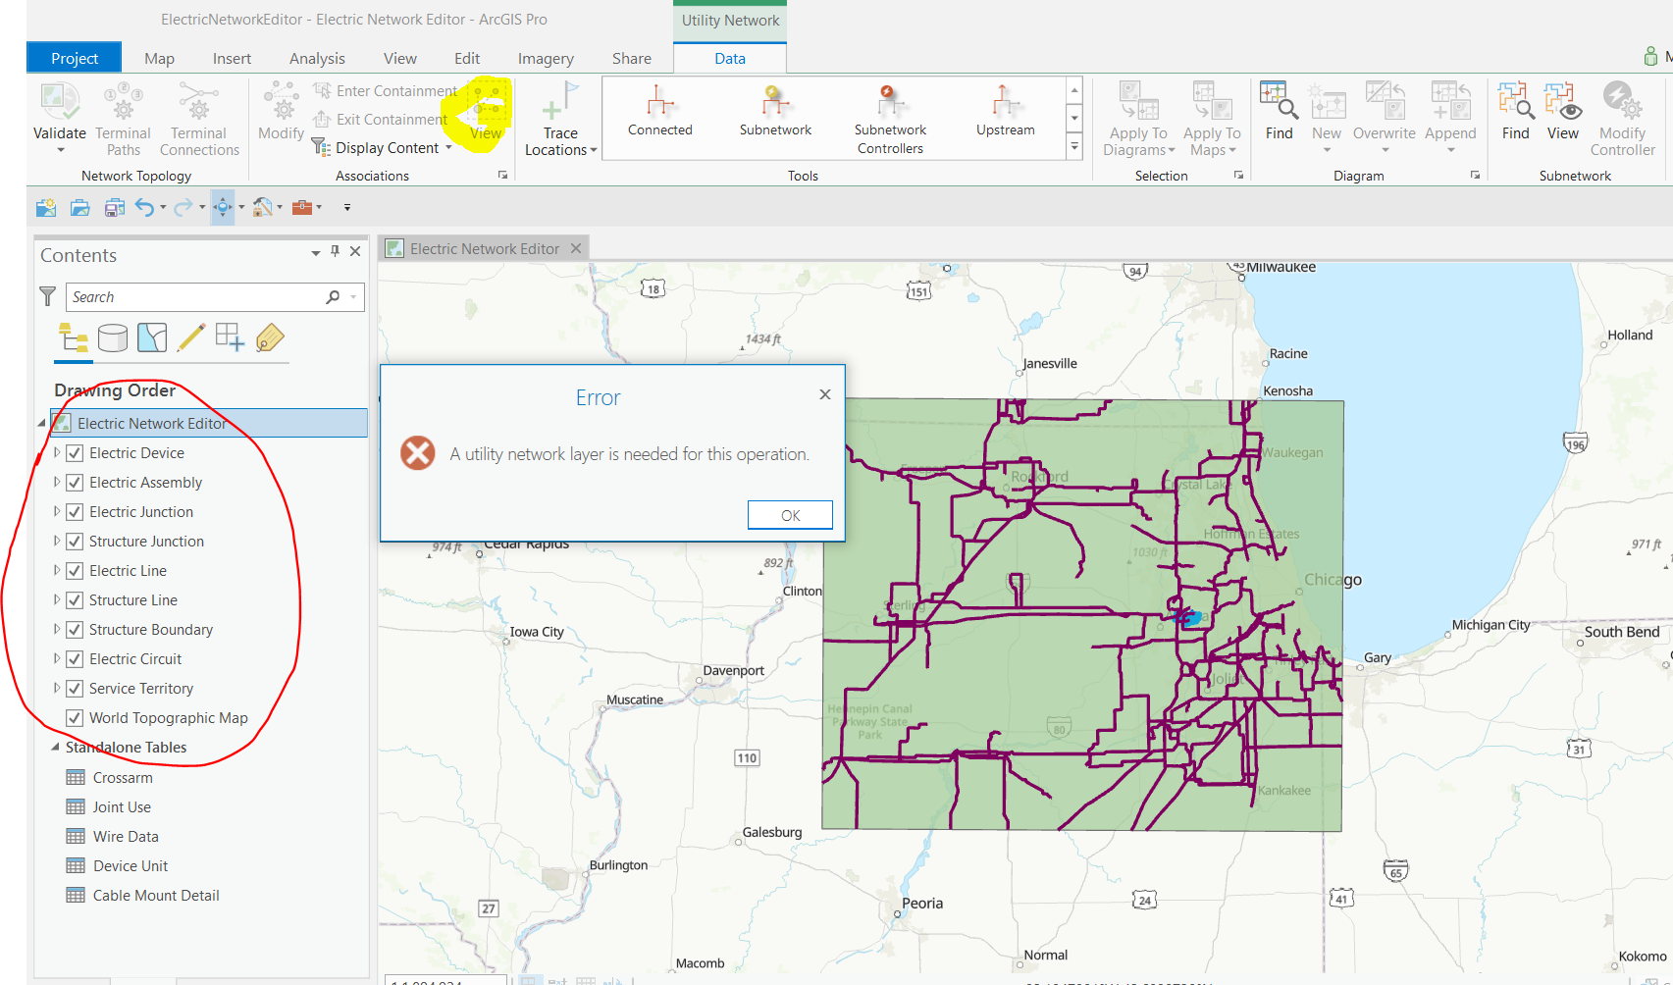The height and width of the screenshot is (985, 1673).
Task: Toggle visibility of Service Territory layer
Action: pyautogui.click(x=75, y=689)
